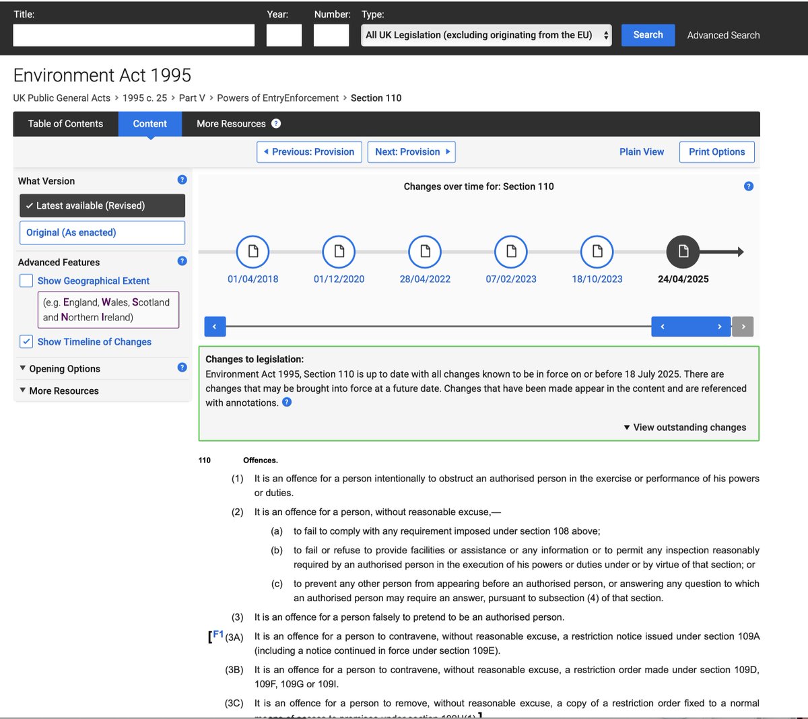Open help icon beside Advanced Features
This screenshot has width=808, height=719.
click(x=182, y=261)
